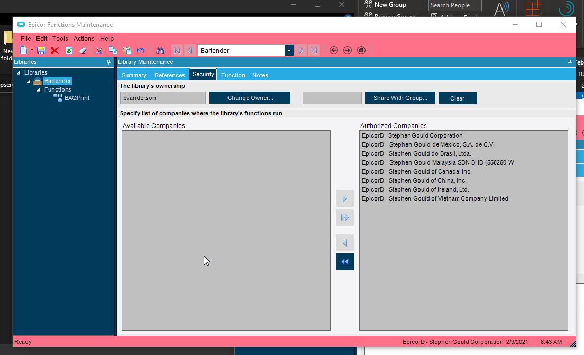Click the Search People box behind
Image resolution: width=584 pixels, height=355 pixels.
point(455,5)
